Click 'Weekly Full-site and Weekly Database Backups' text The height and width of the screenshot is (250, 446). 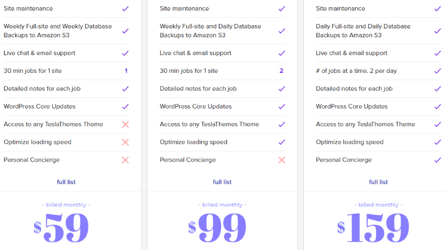(58, 31)
